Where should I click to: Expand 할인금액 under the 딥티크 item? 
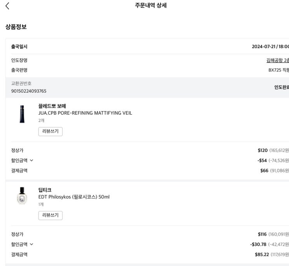click(23, 244)
